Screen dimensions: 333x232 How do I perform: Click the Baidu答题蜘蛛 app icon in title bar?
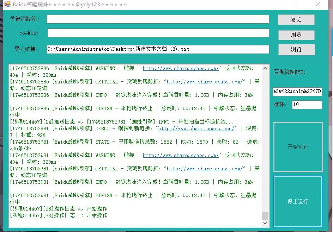tap(7, 4)
